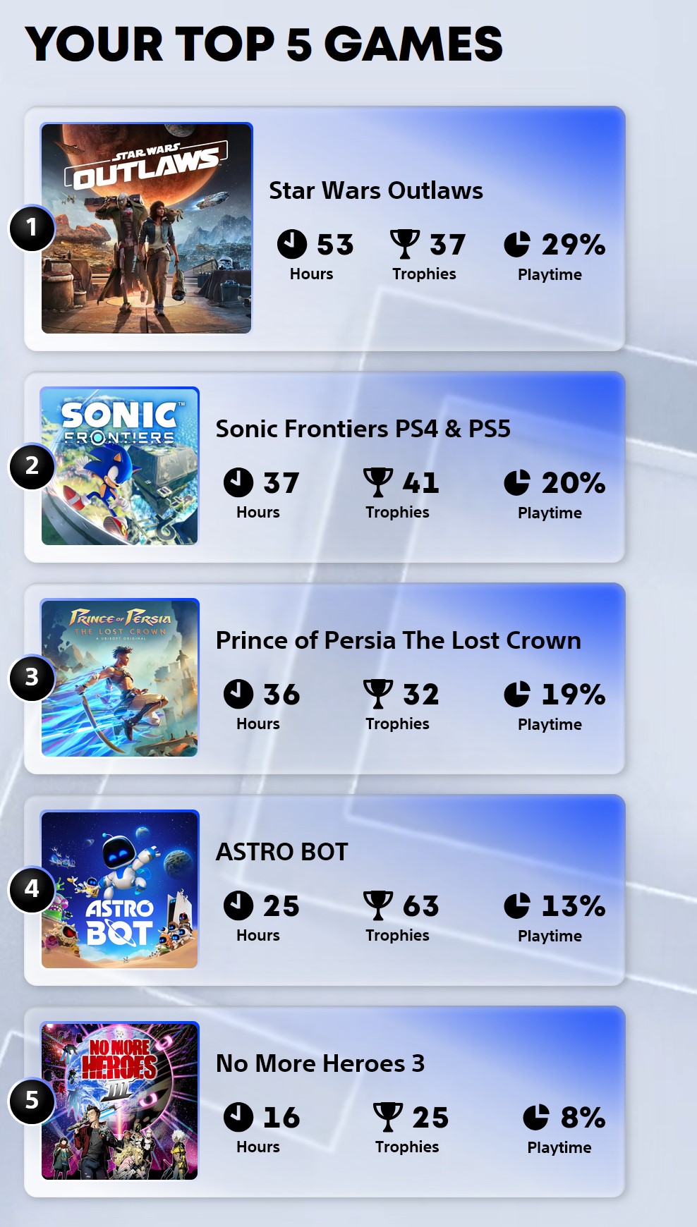Click the Sonic Frontiers PS4 & PS5 title

tap(363, 429)
